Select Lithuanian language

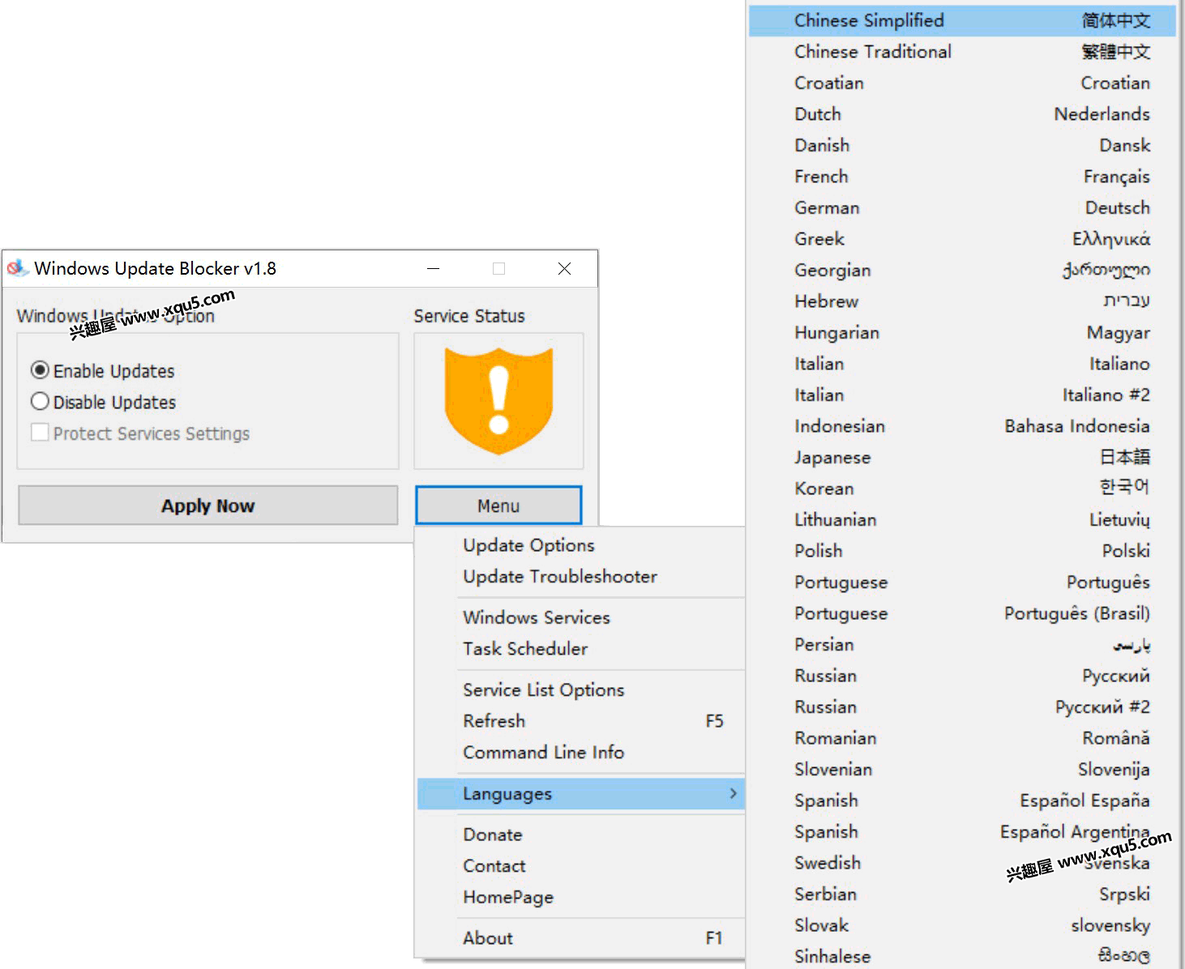(962, 519)
